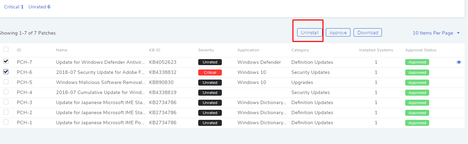Viewport: 468px width, 144px height.
Task: Check the PCH-2 row checkbox
Action: tap(6, 112)
